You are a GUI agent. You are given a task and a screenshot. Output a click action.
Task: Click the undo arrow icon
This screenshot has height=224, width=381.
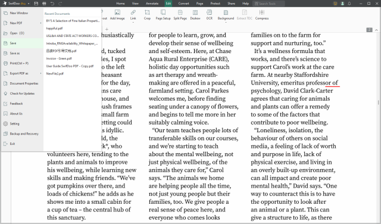click(52, 4)
